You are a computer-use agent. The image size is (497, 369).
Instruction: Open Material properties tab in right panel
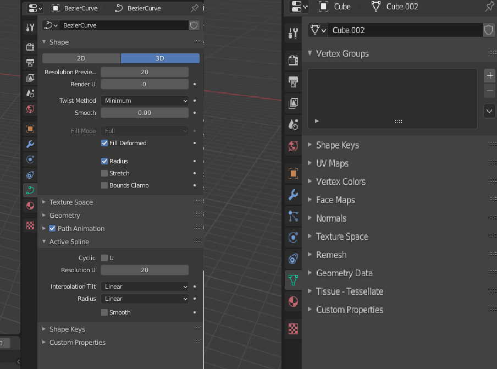point(293,301)
